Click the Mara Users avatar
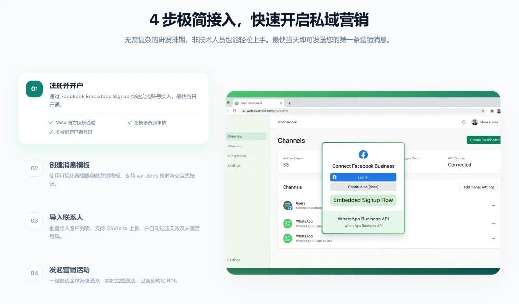The width and height of the screenshot is (519, 304). click(475, 122)
